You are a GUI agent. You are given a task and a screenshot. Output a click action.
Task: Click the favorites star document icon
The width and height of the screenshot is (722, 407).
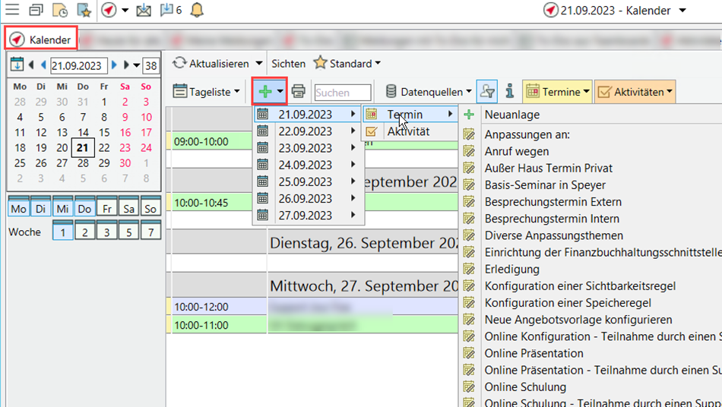pyautogui.click(x=84, y=11)
